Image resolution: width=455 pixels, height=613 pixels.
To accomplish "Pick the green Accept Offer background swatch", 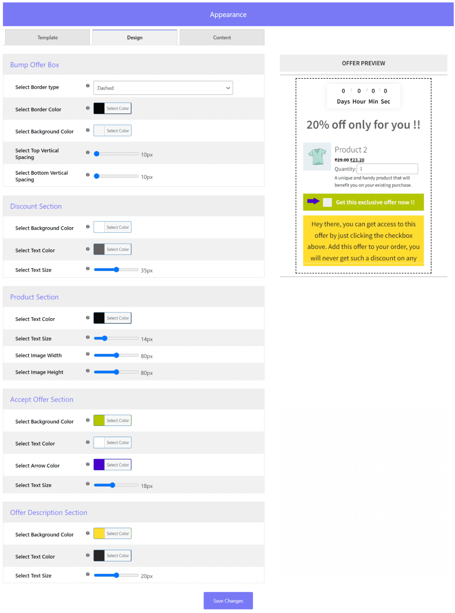I will click(99, 421).
